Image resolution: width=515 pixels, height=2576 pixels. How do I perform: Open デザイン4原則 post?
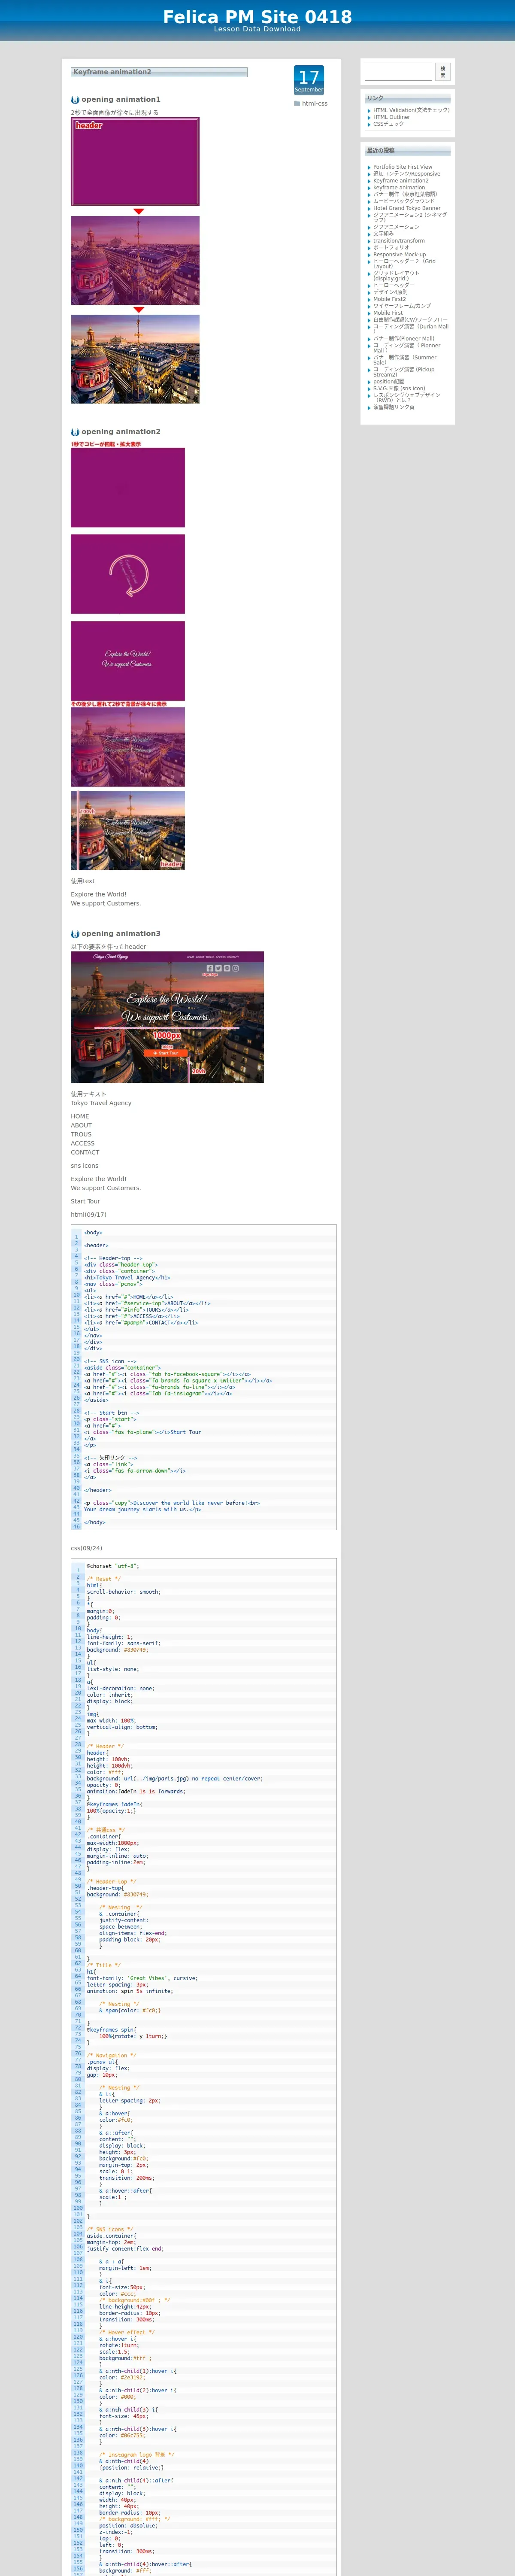pyautogui.click(x=390, y=293)
